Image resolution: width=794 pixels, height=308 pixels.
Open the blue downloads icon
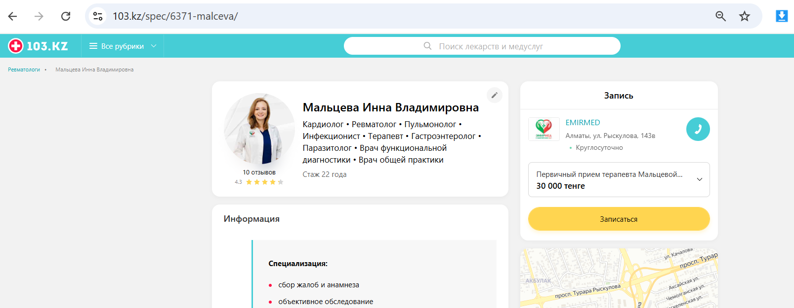782,16
